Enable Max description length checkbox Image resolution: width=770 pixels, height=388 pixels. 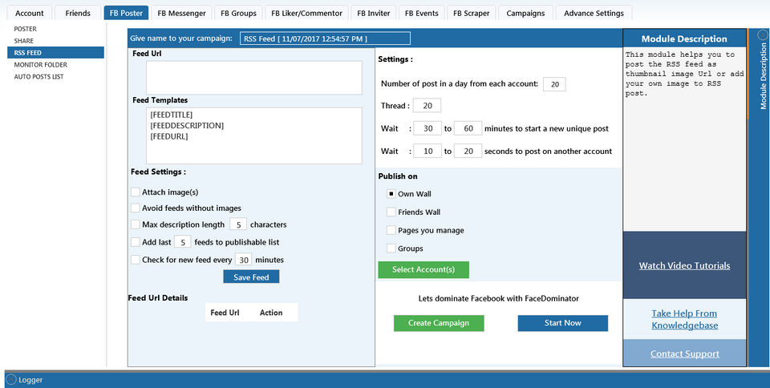point(135,224)
